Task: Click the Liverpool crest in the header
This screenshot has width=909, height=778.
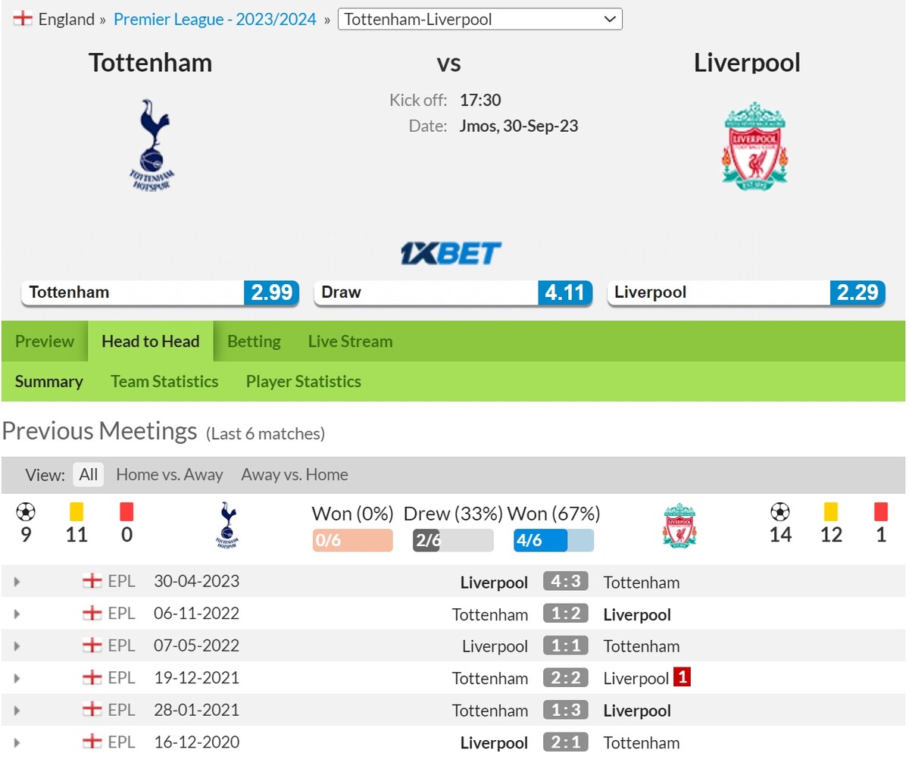Action: coord(754,146)
